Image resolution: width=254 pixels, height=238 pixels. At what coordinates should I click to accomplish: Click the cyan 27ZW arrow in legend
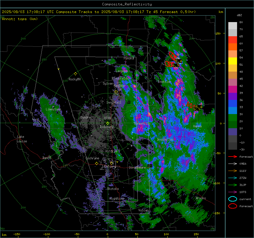tap(233, 178)
